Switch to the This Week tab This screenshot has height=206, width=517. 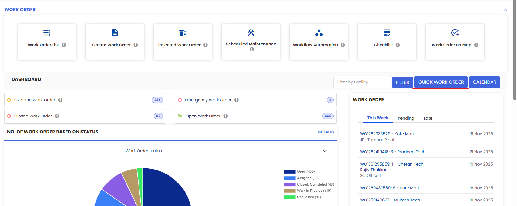point(378,118)
